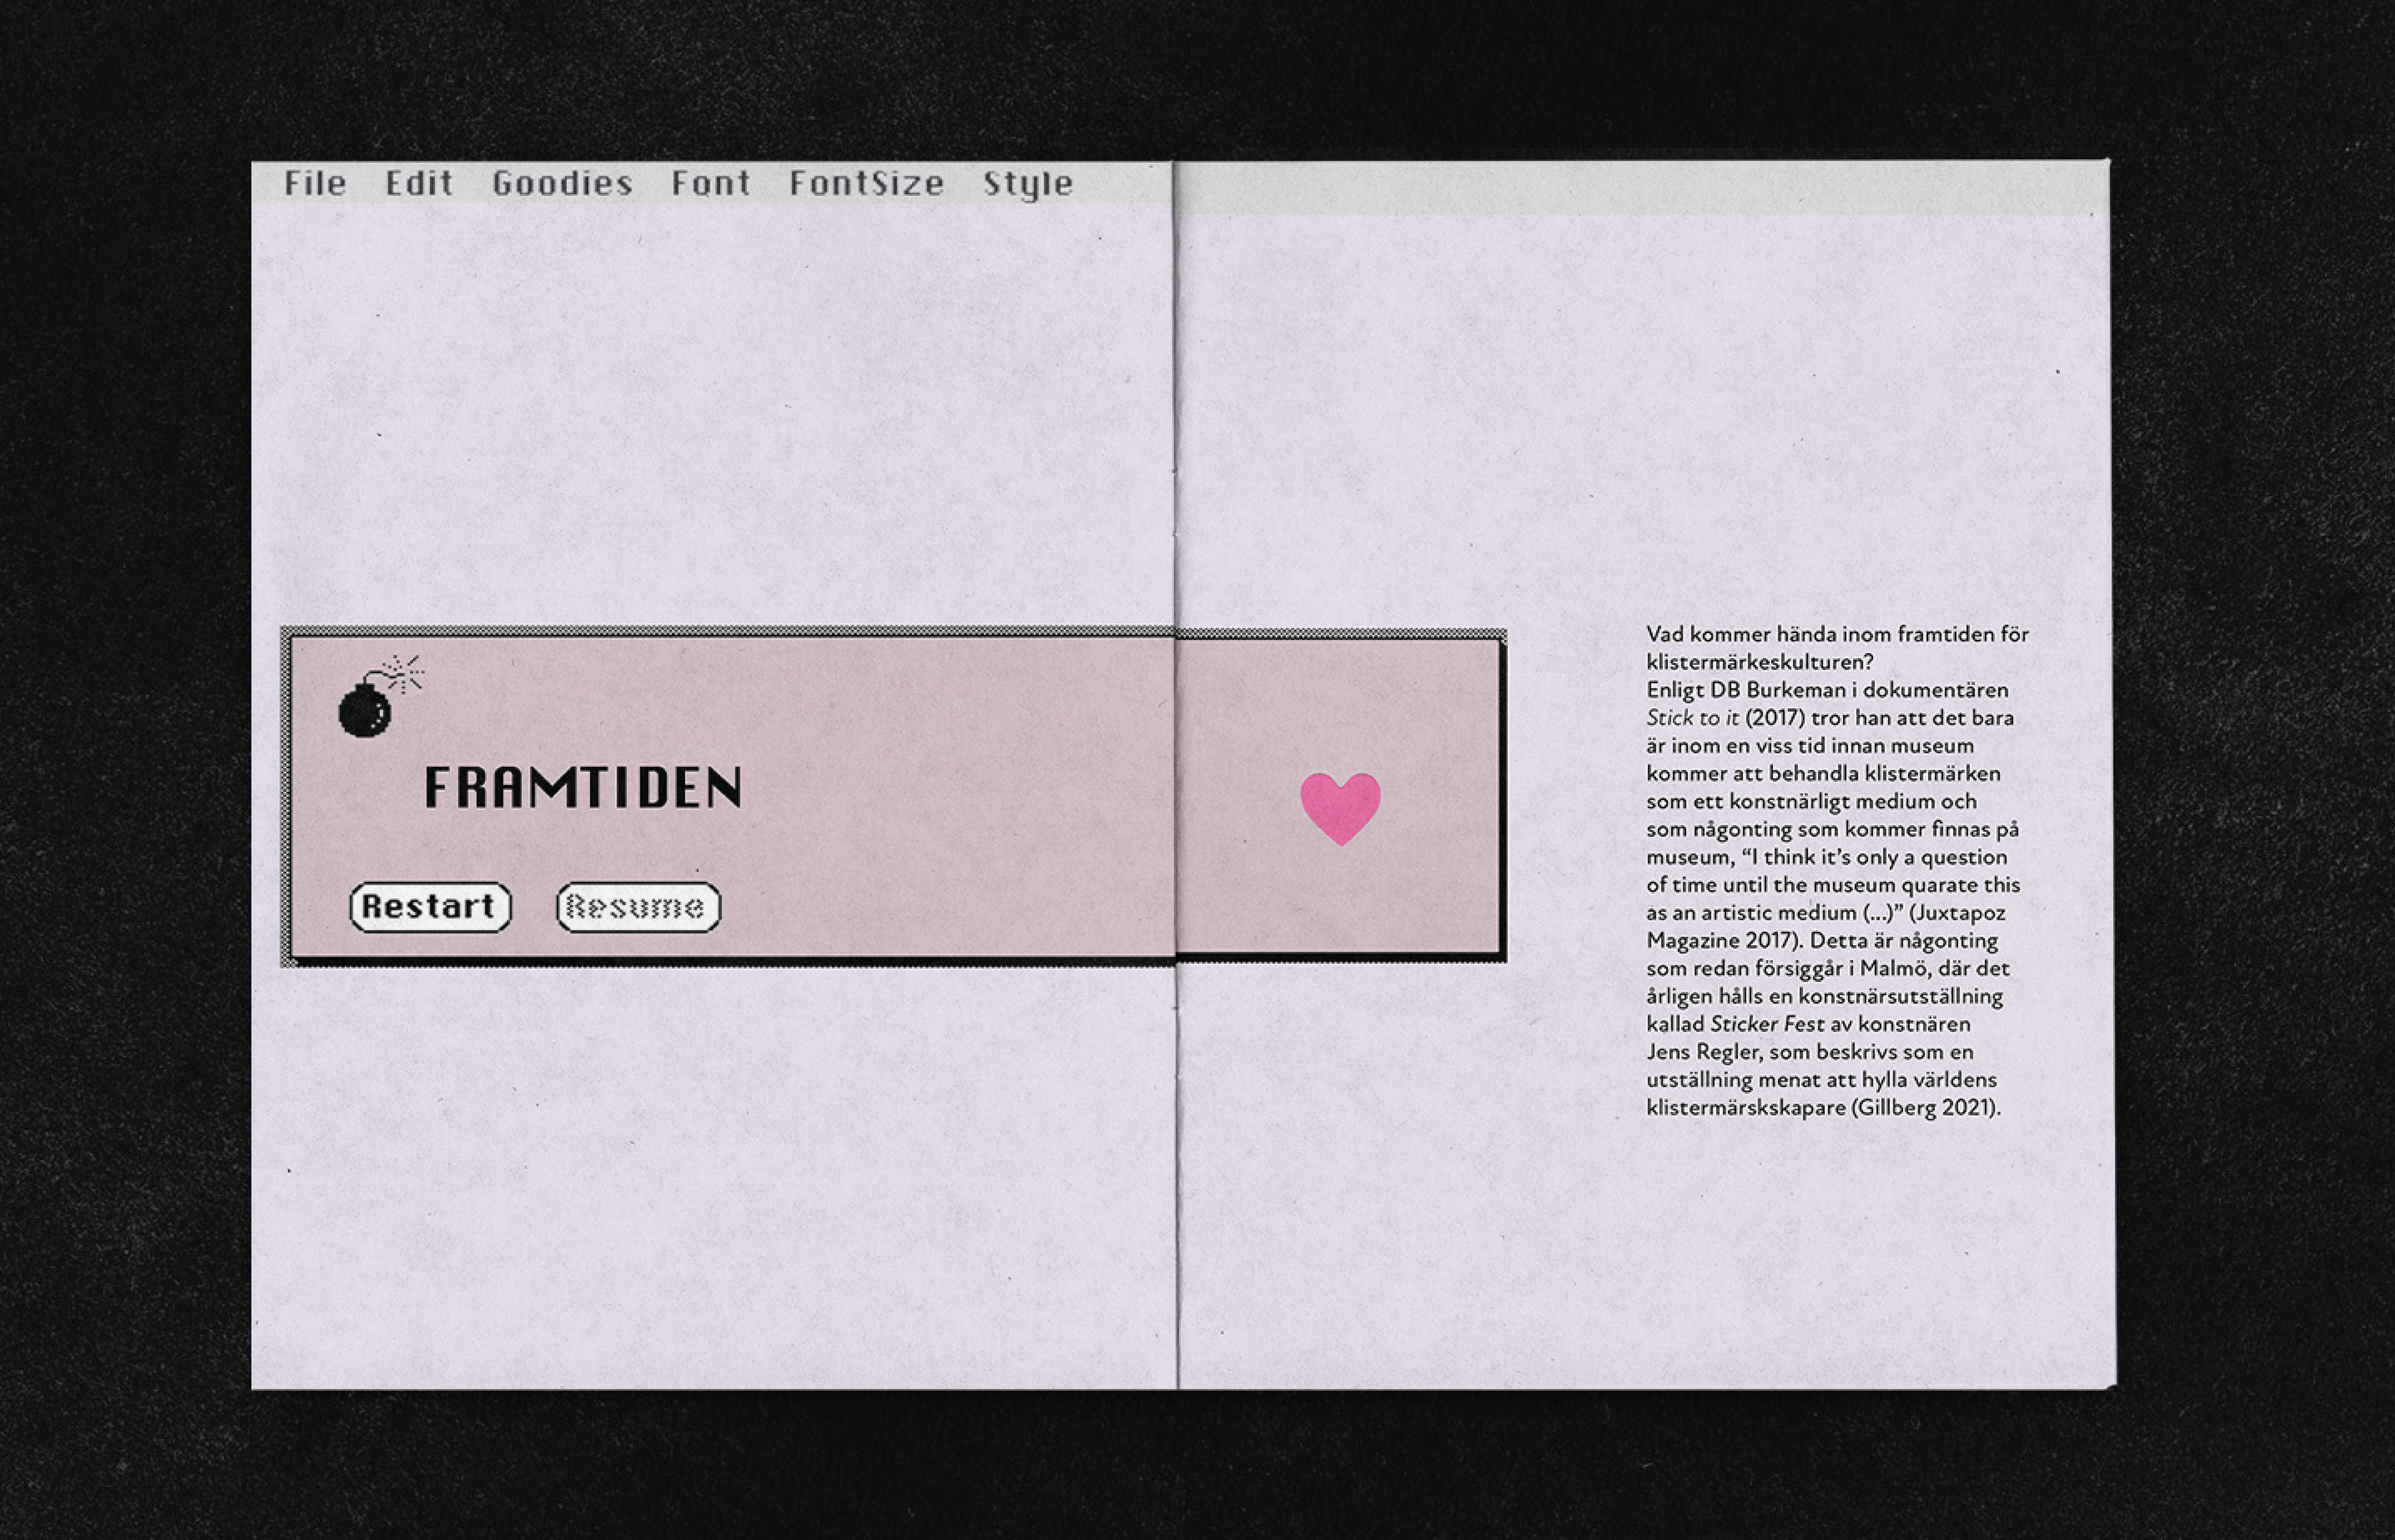This screenshot has height=1540, width=2395.
Task: Open the File menu
Action: coord(315,183)
